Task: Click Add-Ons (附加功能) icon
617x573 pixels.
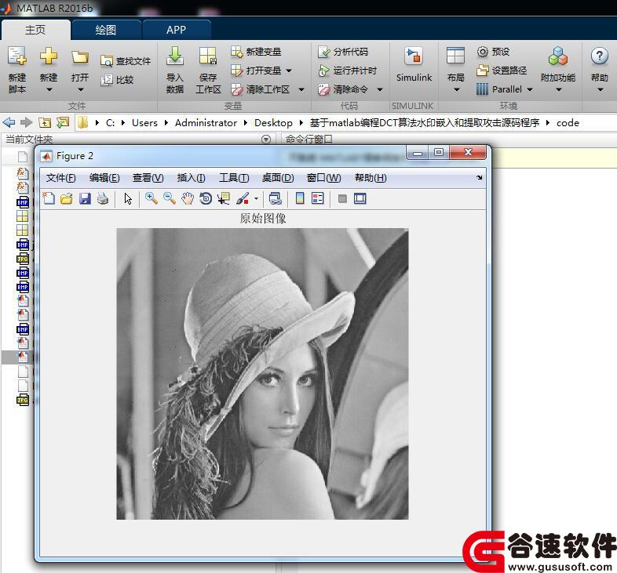Action: point(558,56)
